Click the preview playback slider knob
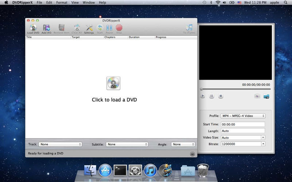Viewport: 292px width, 182px height. click(x=201, y=89)
